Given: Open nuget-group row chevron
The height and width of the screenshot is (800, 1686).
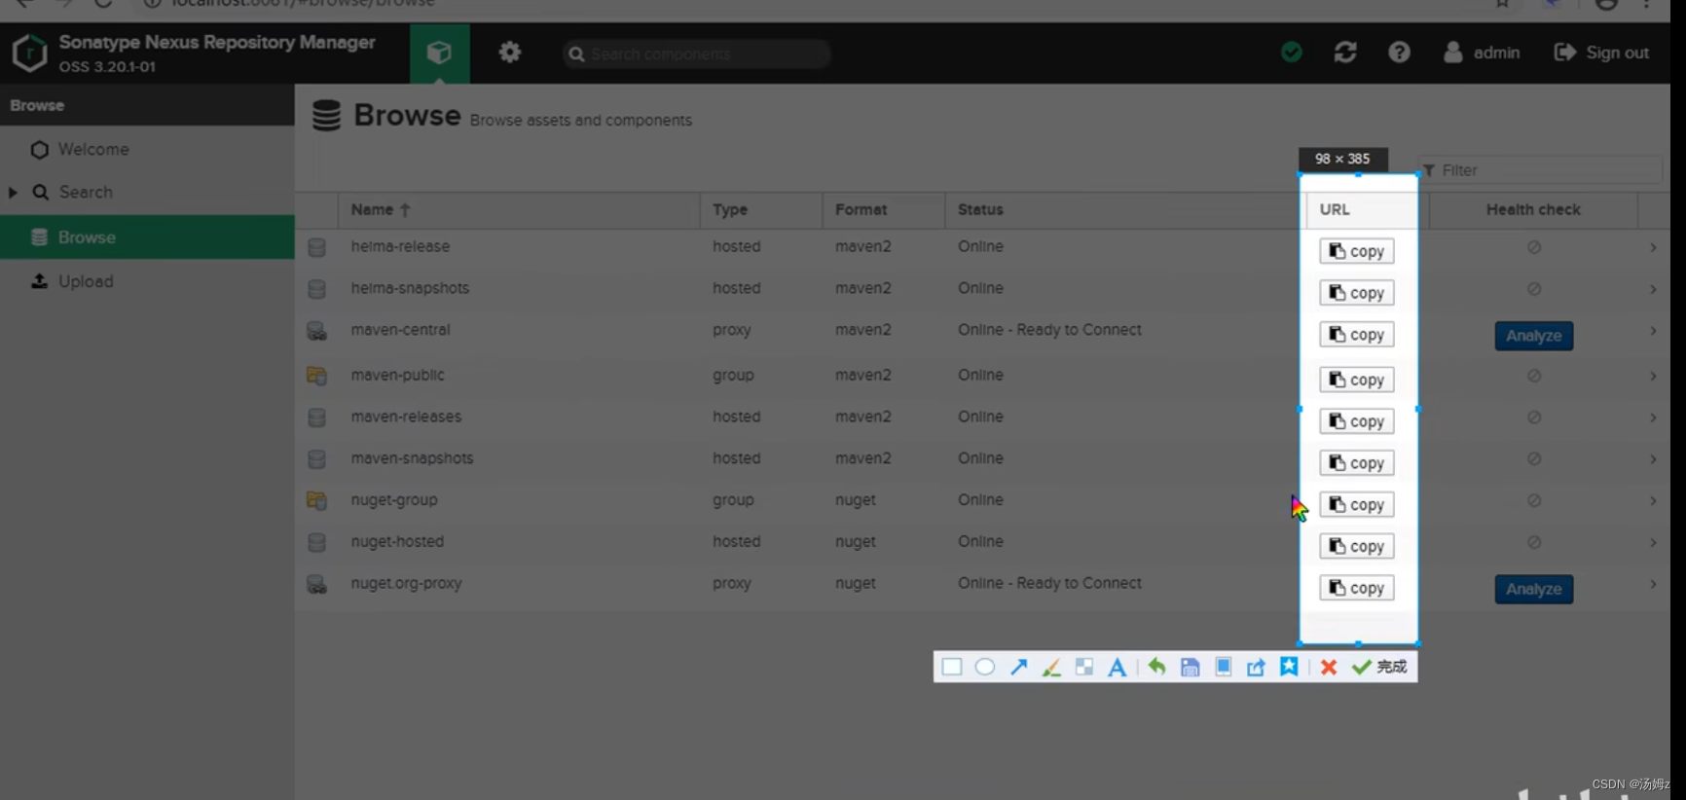Looking at the screenshot, I should click(1653, 501).
